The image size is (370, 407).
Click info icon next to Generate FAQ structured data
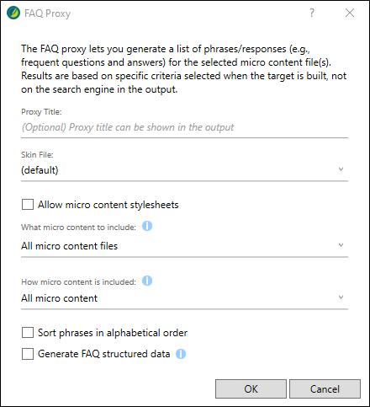[x=181, y=354]
